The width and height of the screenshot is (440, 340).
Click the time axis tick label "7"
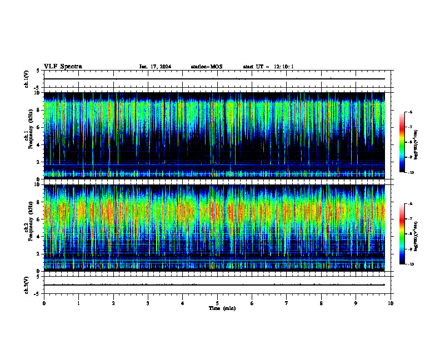(x=287, y=303)
